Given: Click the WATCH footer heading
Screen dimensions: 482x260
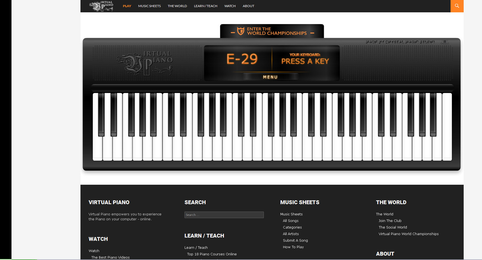Looking at the screenshot, I should tap(98, 239).
